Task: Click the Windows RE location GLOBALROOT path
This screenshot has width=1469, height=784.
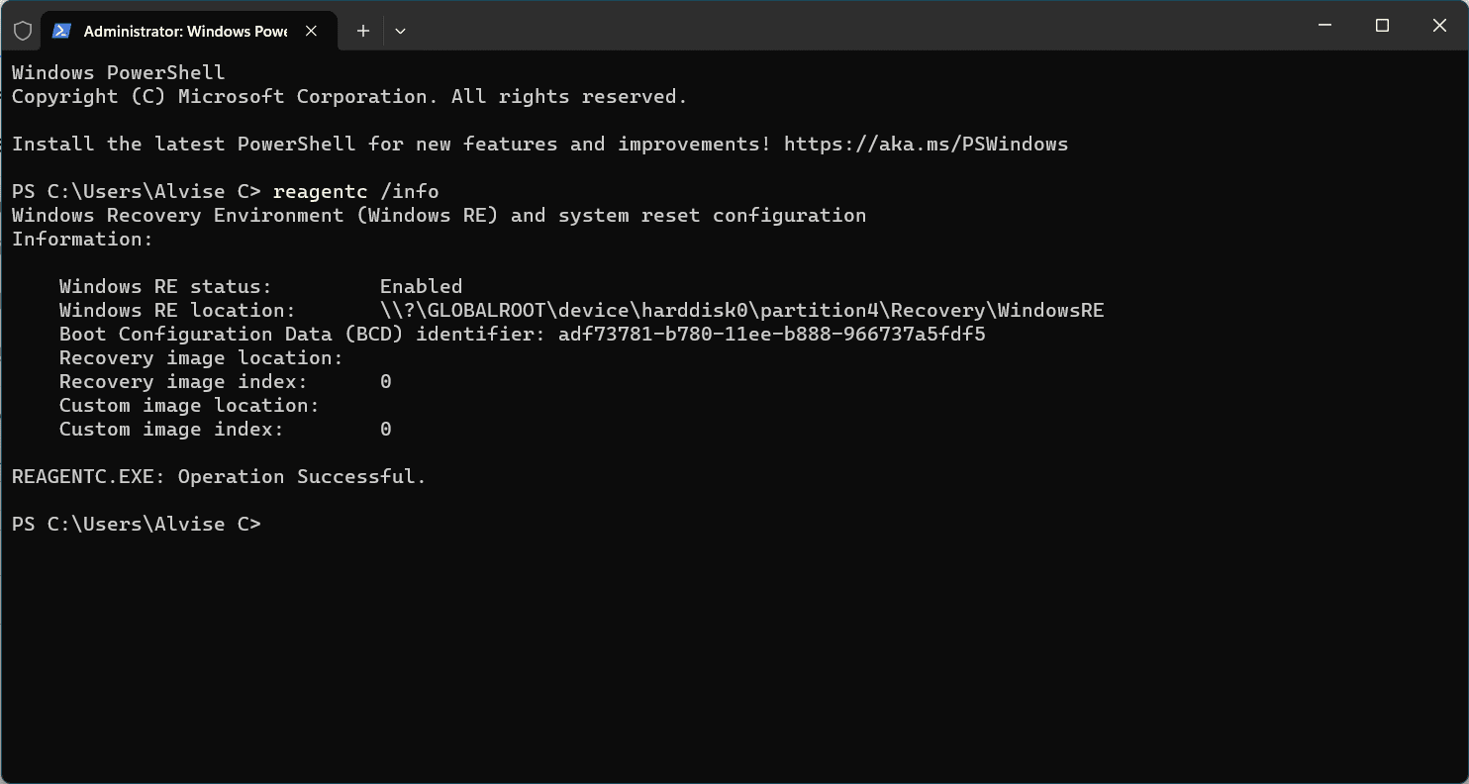Action: point(741,311)
